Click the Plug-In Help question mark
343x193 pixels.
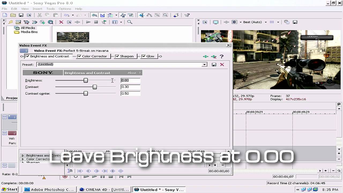click(222, 57)
